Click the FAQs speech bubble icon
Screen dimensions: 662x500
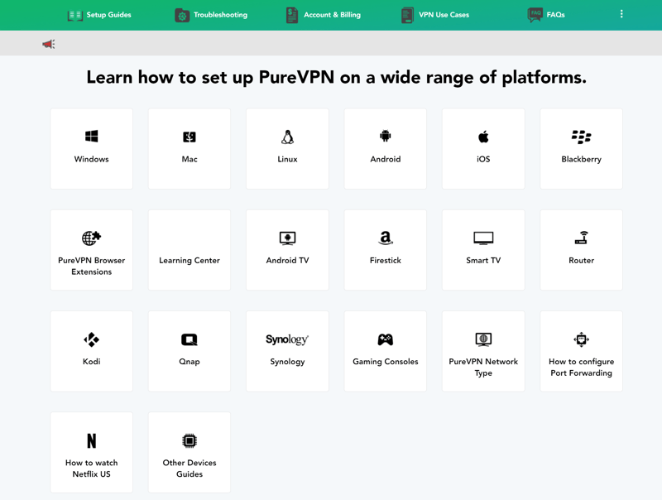(x=535, y=15)
